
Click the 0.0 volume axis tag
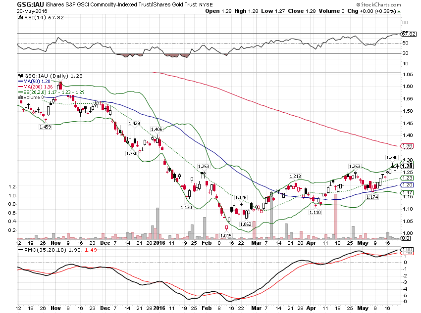pyautogui.click(x=406, y=238)
